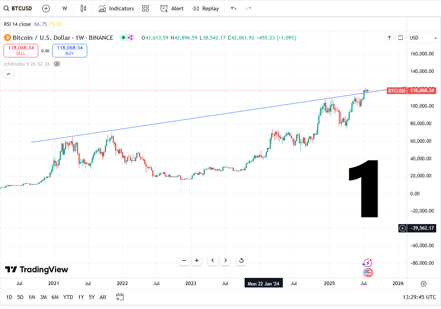Image resolution: width=441 pixels, height=309 pixels.
Task: Undo the last chart action
Action: point(233,8)
